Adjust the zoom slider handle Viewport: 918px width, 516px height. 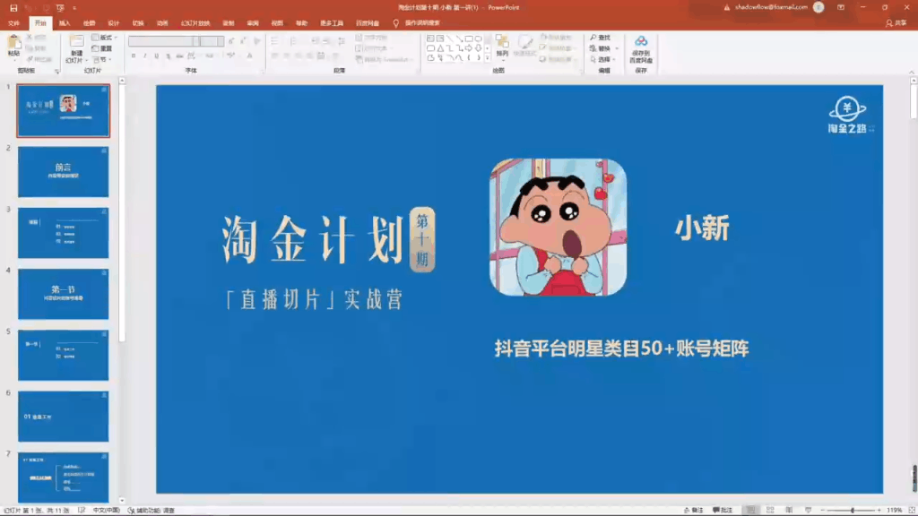[x=853, y=510]
